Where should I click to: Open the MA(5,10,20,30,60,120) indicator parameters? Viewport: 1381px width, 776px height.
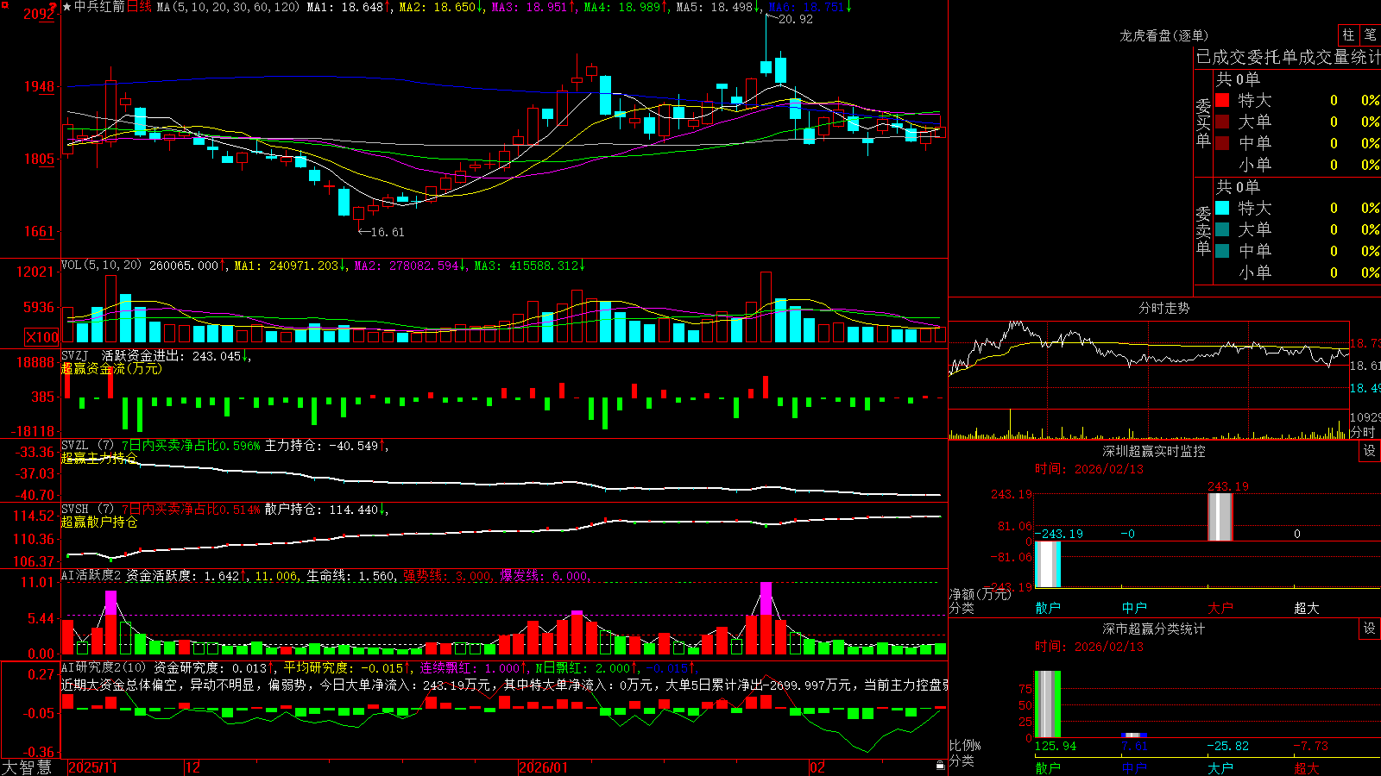(x=228, y=7)
